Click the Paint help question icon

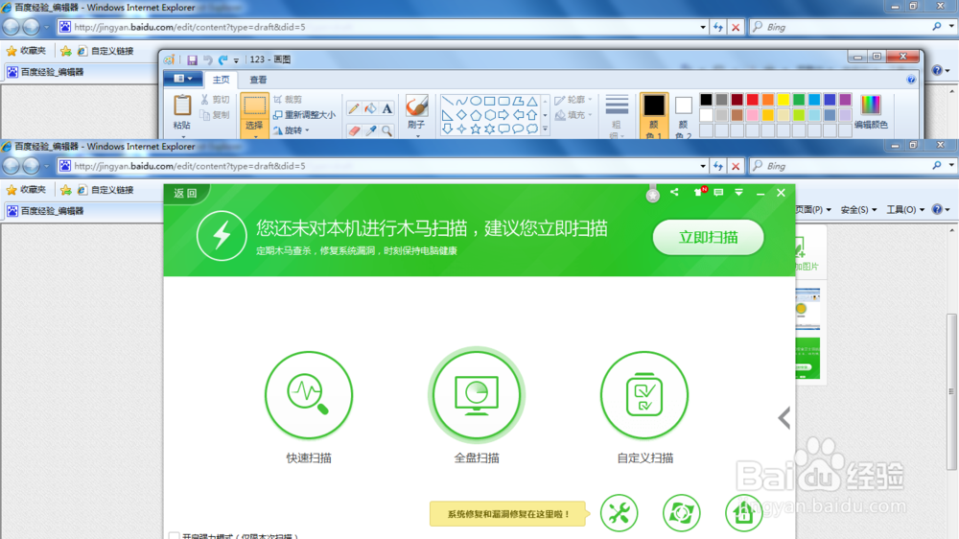click(911, 80)
